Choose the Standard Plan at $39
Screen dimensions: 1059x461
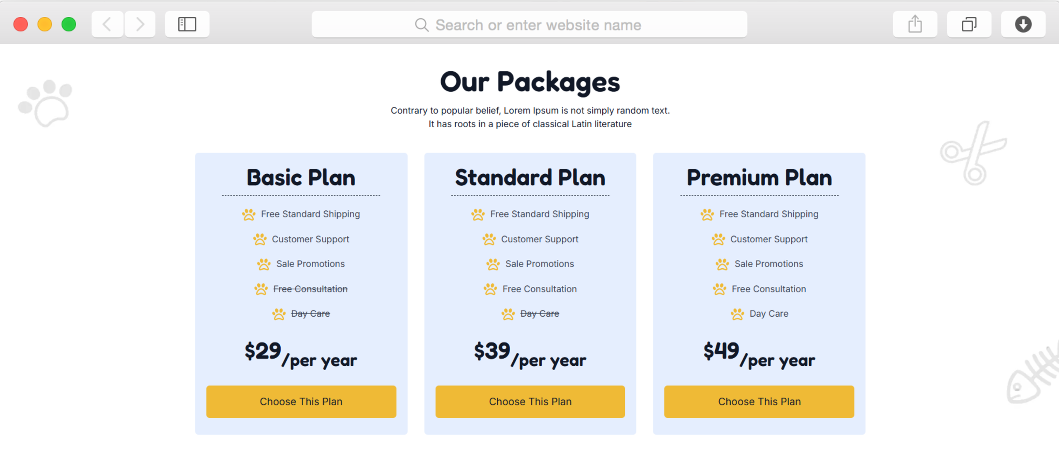click(530, 401)
